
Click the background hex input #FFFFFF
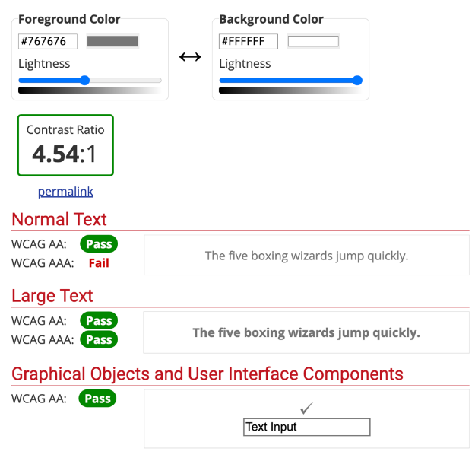pyautogui.click(x=248, y=41)
